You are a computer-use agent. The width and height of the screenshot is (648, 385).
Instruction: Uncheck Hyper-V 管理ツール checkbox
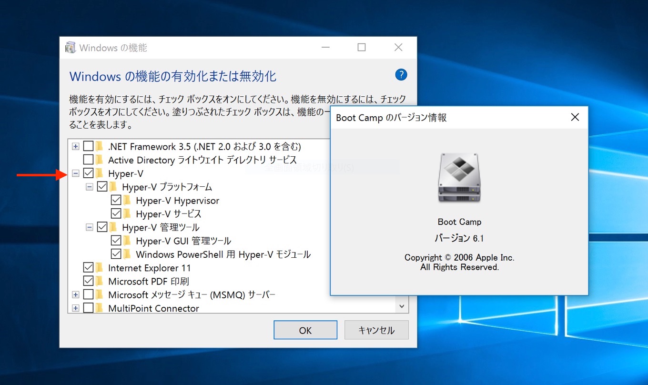tap(102, 227)
